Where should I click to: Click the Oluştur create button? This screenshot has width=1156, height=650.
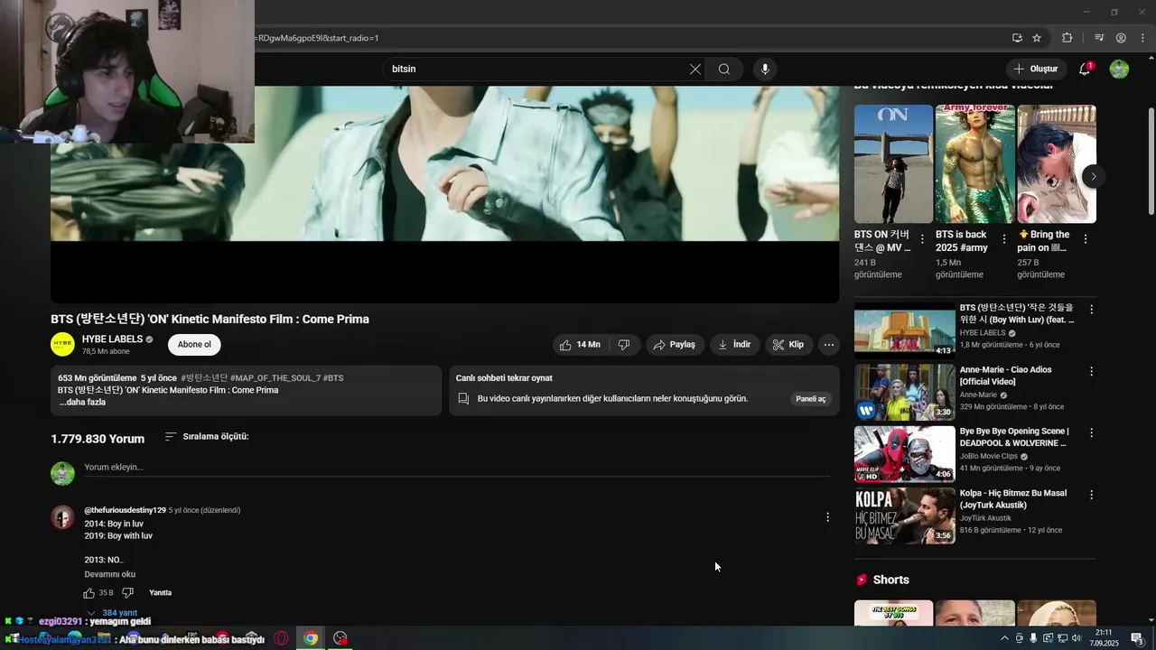[x=1035, y=70]
